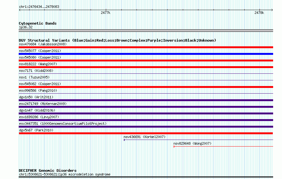Select the gray 1p36.32 cytogenetic band bar
The height and width of the screenshot is (179, 282).
146,31
